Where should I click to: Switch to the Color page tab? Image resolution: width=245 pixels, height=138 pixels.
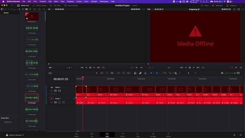[138, 135]
